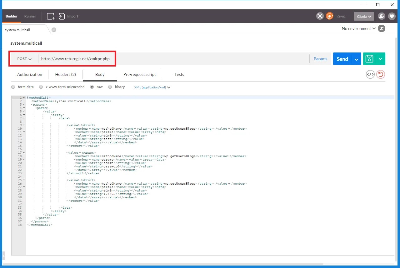Open the Gisela user account dropdown
The width and height of the screenshot is (400, 268).
(364, 16)
